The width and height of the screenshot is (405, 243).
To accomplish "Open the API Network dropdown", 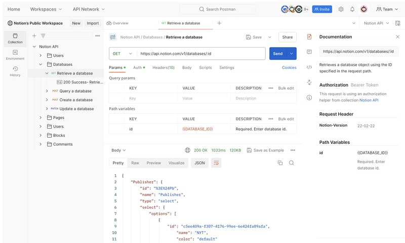I will [x=89, y=9].
